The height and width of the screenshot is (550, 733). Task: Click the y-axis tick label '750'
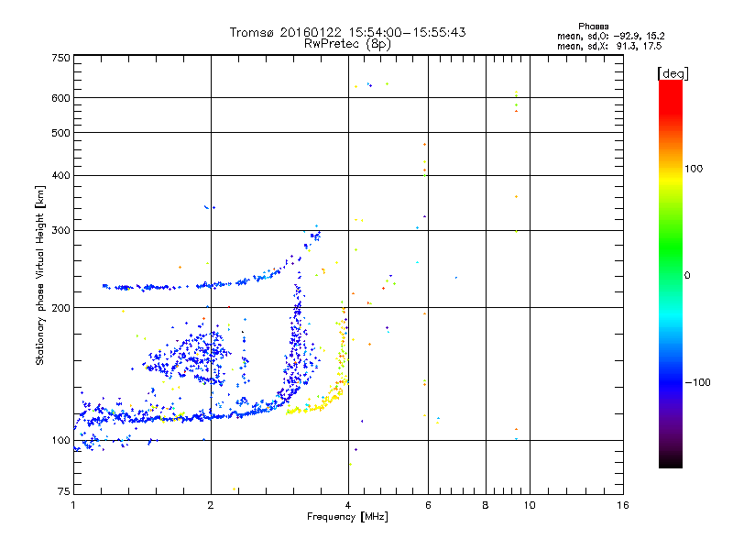[x=60, y=58]
